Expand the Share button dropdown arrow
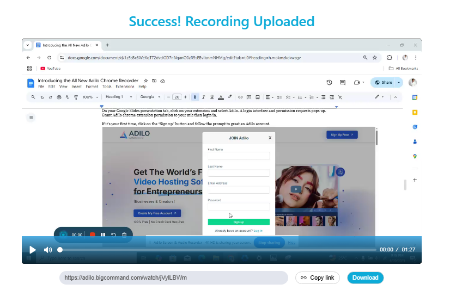462x296 pixels. tap(399, 83)
